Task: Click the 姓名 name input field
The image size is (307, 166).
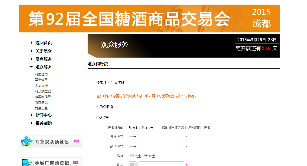Action: pos(156,164)
